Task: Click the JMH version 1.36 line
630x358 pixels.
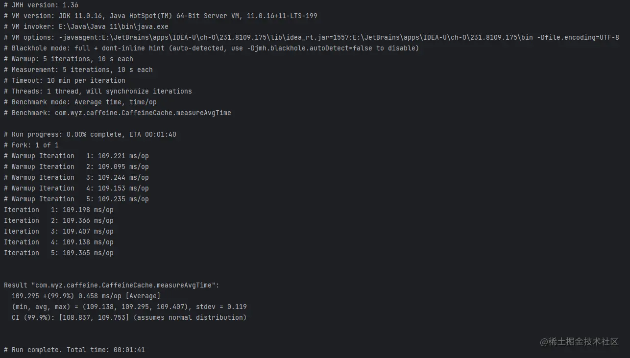Action: pyautogui.click(x=41, y=5)
